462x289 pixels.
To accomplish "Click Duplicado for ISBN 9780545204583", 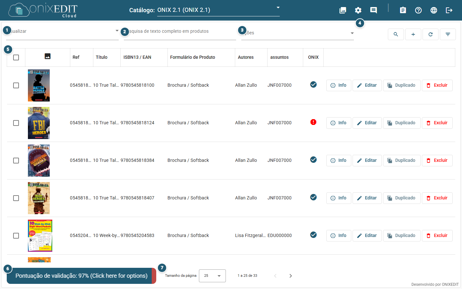I will (402, 236).
